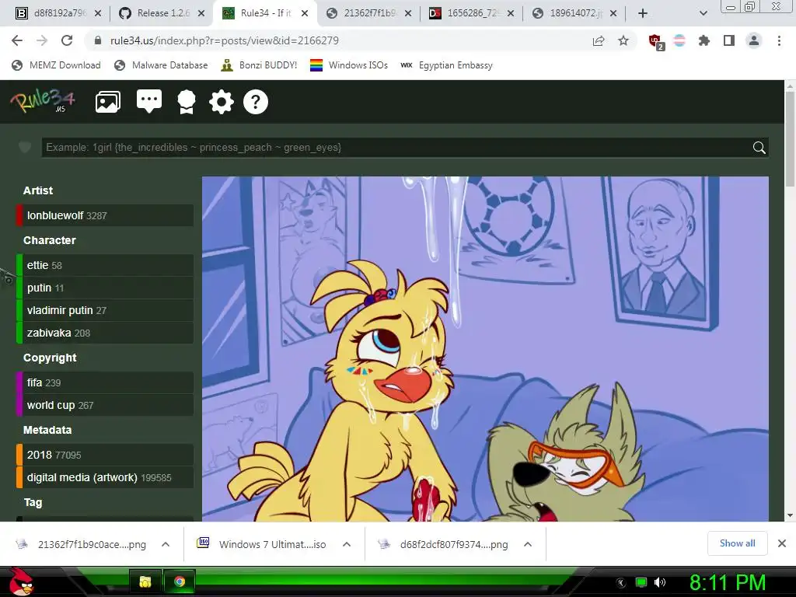The width and height of the screenshot is (796, 597).
Task: Open the Malware Database bookmark
Action: [x=161, y=65]
